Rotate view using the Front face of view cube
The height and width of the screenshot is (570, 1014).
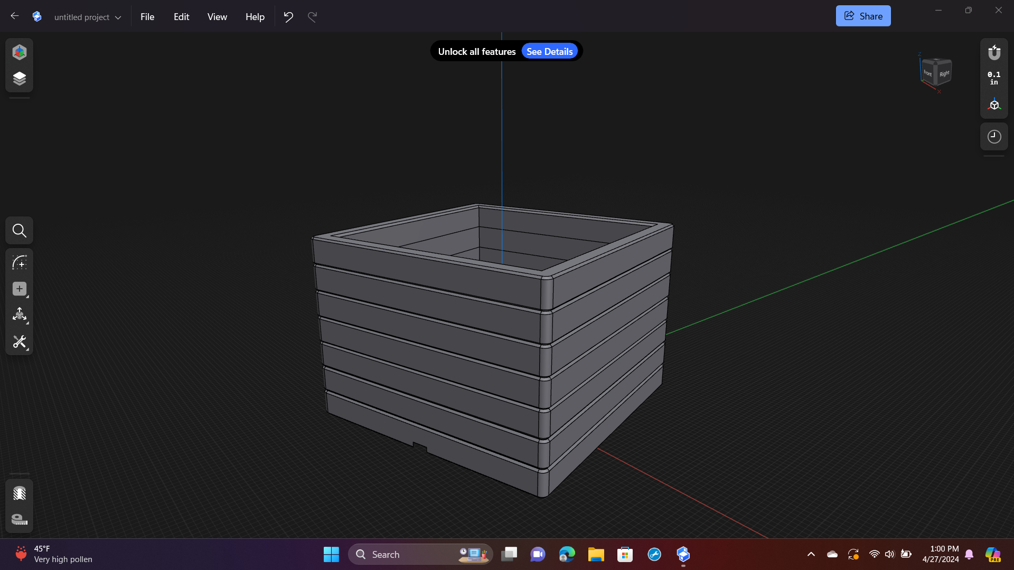(928, 74)
